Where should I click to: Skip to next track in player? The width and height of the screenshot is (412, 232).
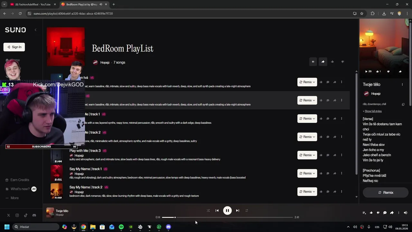(238, 211)
